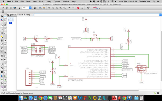The image size is (162, 101).
Task: Click the red Stop command icon
Action: (x=78, y=8)
